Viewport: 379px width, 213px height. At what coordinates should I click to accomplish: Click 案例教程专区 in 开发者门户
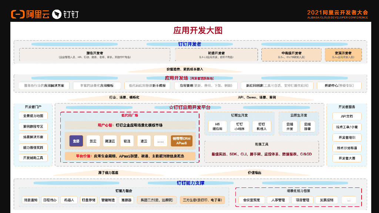[33, 126]
